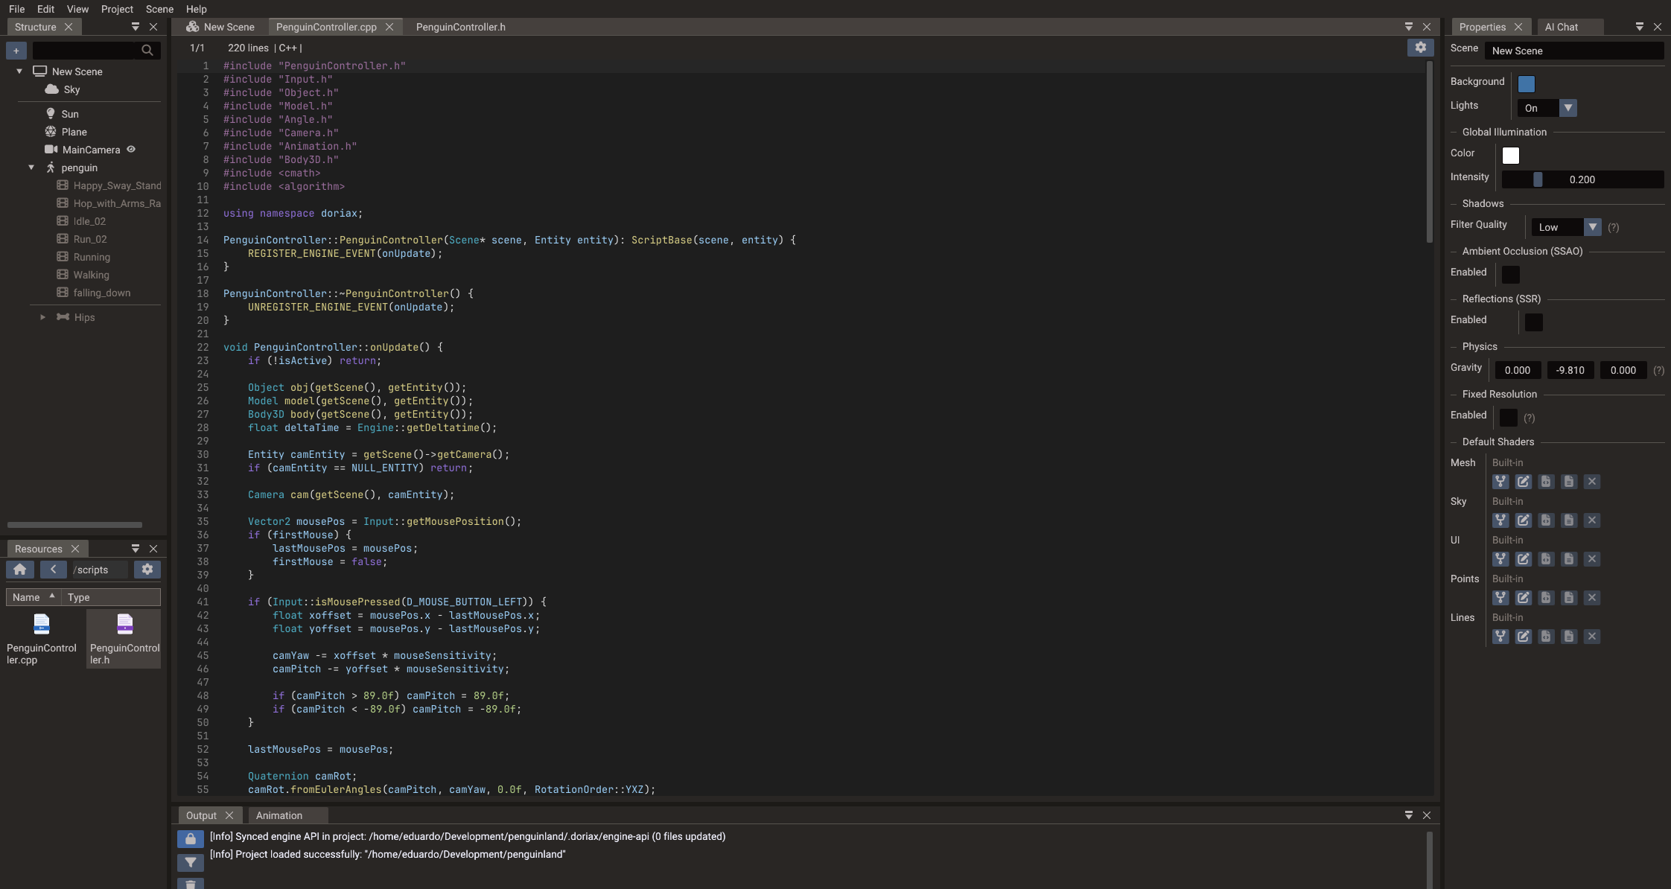
Task: Navigate back with Resources back arrow
Action: pyautogui.click(x=53, y=570)
